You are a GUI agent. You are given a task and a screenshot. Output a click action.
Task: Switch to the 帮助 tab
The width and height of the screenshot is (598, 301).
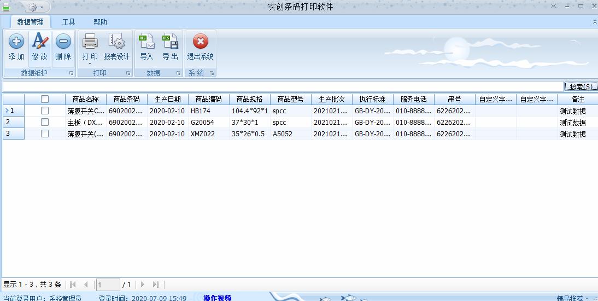(x=100, y=22)
